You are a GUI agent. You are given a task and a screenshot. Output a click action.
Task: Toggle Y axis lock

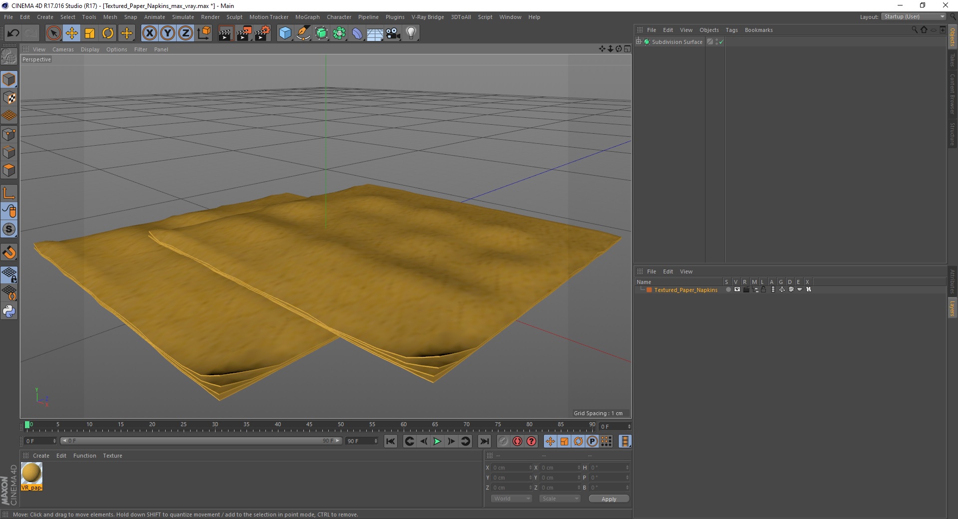click(168, 33)
